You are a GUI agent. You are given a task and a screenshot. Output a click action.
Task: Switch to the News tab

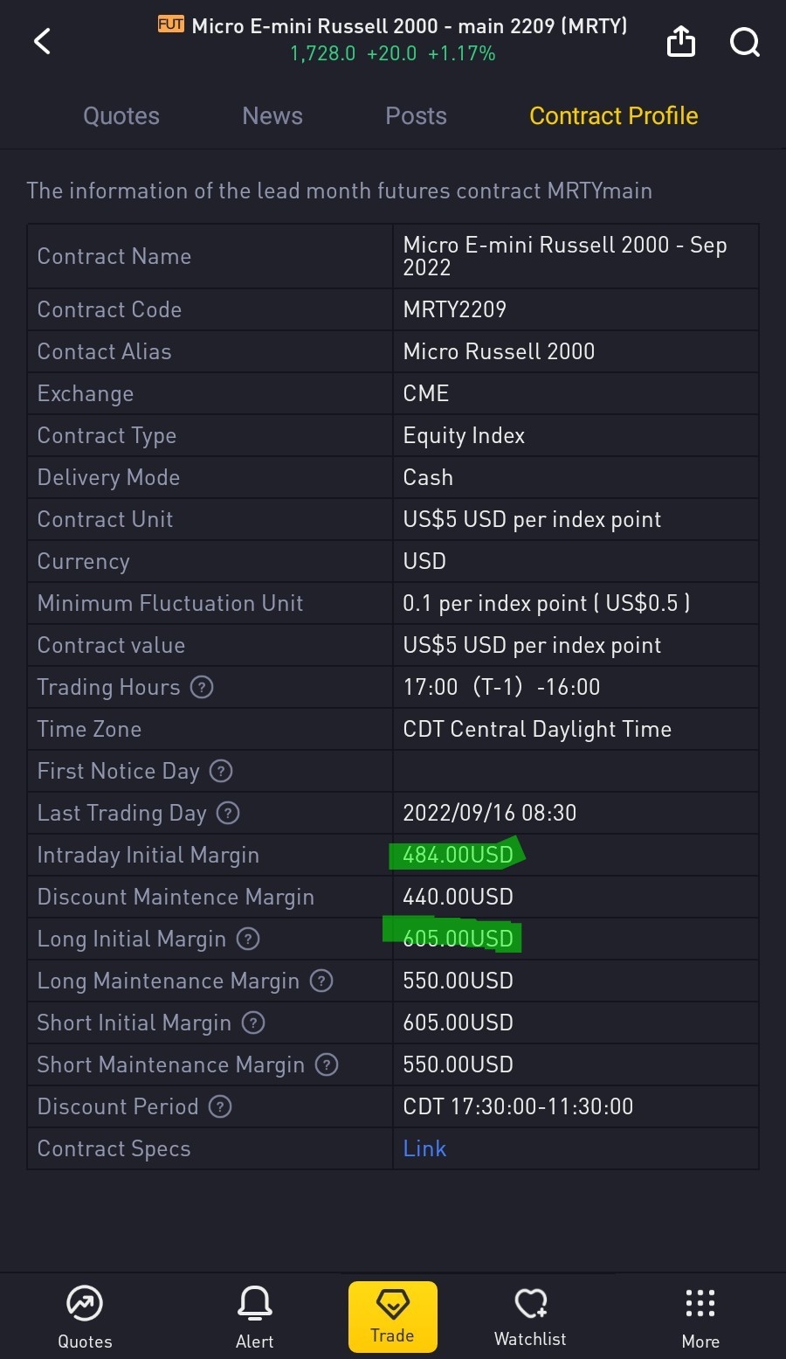point(272,116)
